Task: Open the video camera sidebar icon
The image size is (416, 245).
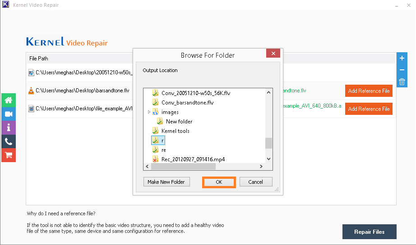Action: [9, 114]
